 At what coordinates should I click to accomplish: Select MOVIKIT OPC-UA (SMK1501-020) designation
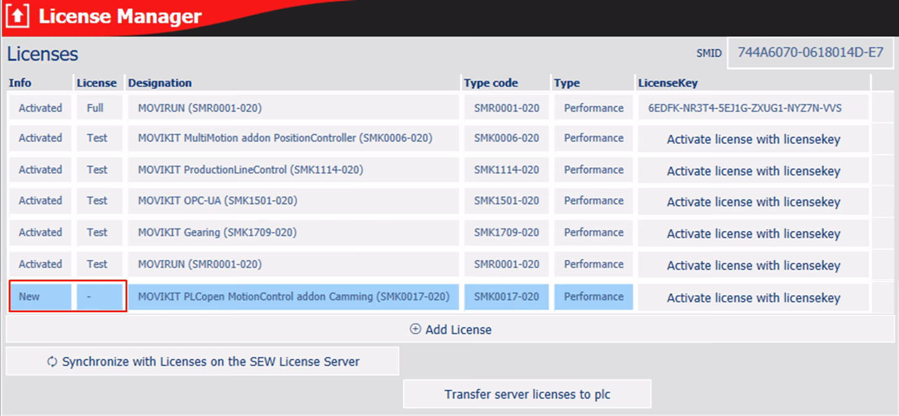(294, 201)
